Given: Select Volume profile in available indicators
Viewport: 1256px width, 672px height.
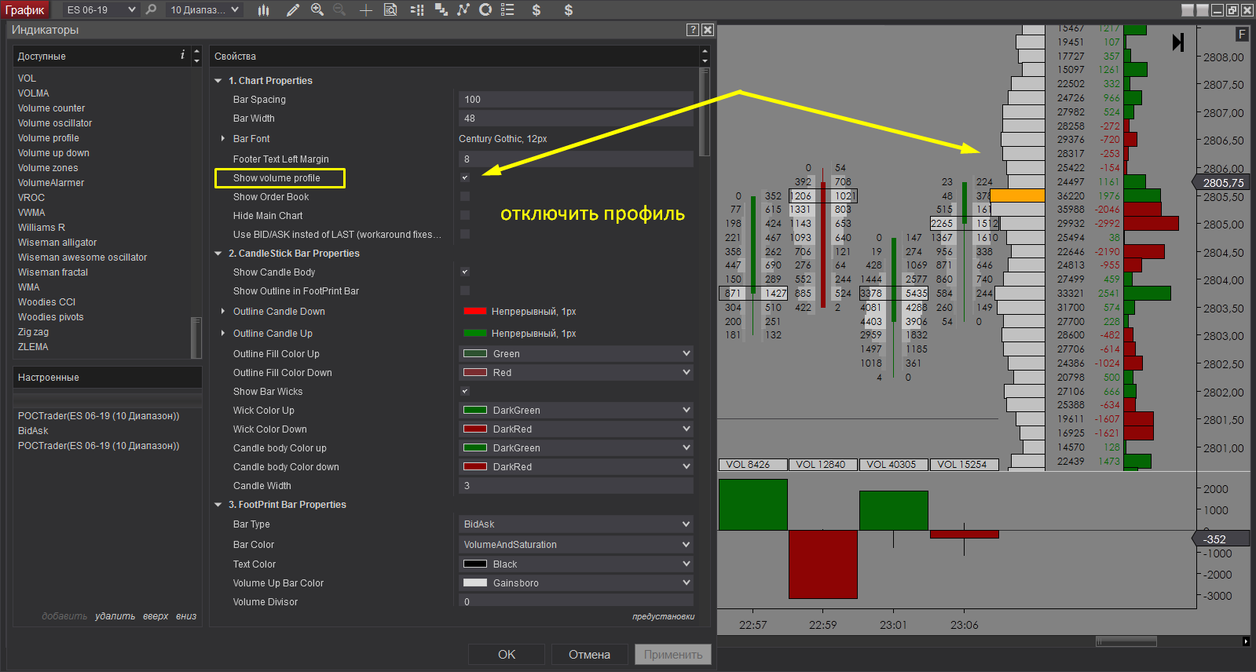Looking at the screenshot, I should (x=49, y=138).
